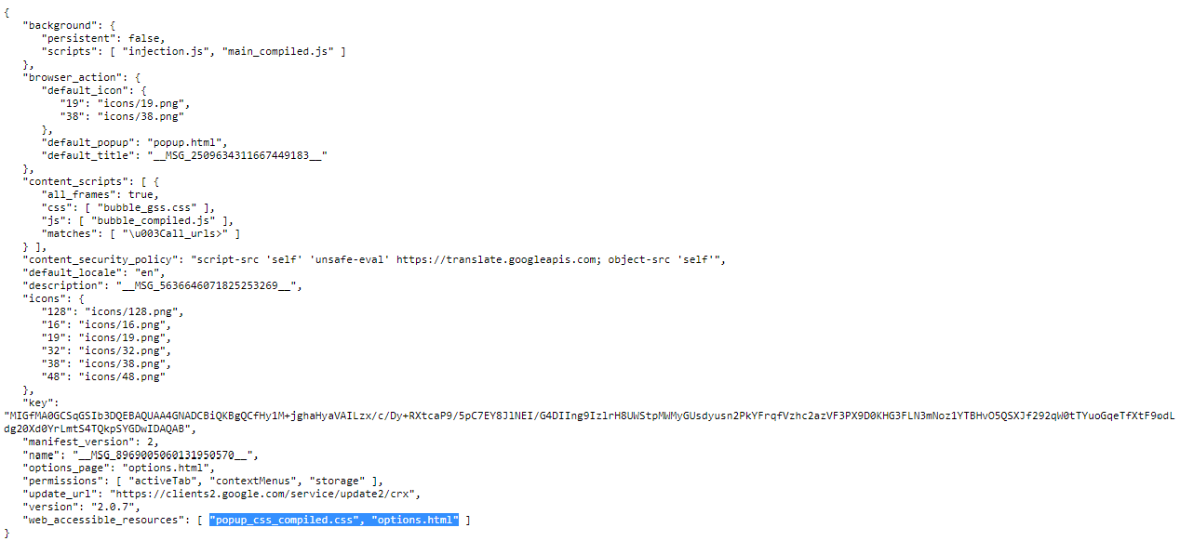1180x541 pixels.
Task: Click the clients2.google.com update URL
Action: pyautogui.click(x=265, y=494)
